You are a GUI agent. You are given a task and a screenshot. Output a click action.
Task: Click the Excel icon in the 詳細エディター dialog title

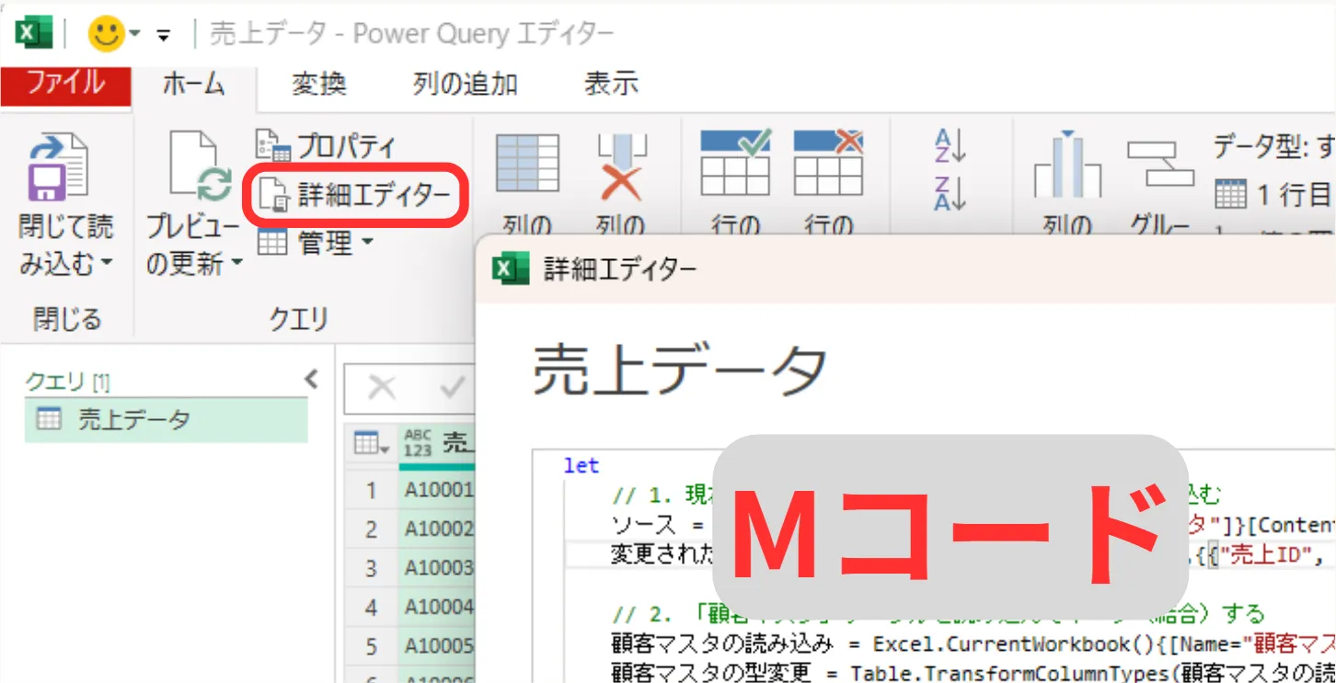(511, 269)
